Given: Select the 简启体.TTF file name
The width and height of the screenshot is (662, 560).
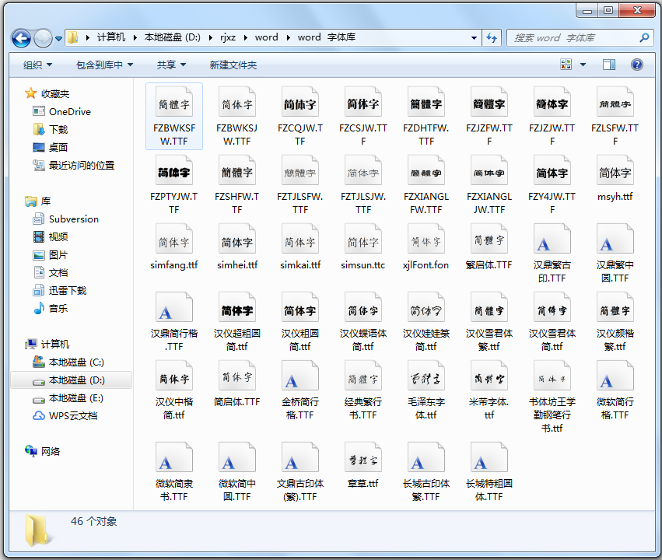Looking at the screenshot, I should (x=236, y=402).
